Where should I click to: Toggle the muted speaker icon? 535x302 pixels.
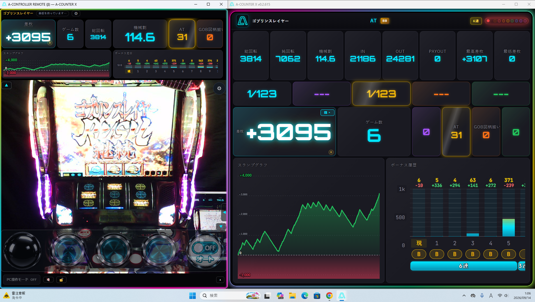(x=49, y=280)
